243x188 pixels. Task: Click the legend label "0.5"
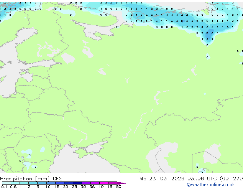[x=13, y=186]
